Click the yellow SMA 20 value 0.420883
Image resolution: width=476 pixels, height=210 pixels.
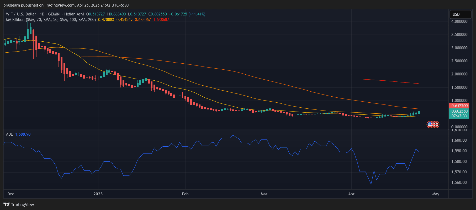coord(106,20)
